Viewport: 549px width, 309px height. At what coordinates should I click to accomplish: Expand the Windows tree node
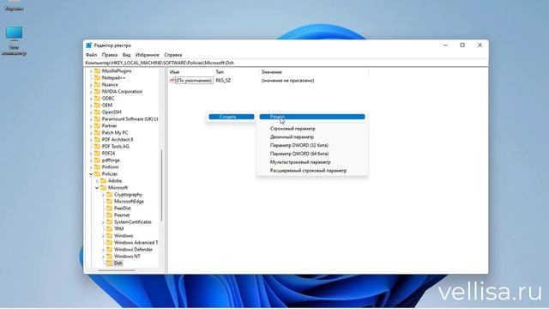click(103, 236)
